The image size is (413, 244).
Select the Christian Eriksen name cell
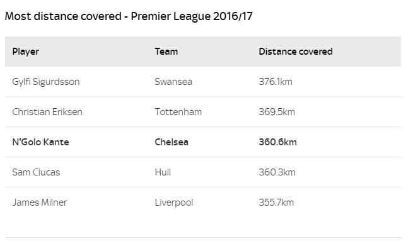pos(47,112)
